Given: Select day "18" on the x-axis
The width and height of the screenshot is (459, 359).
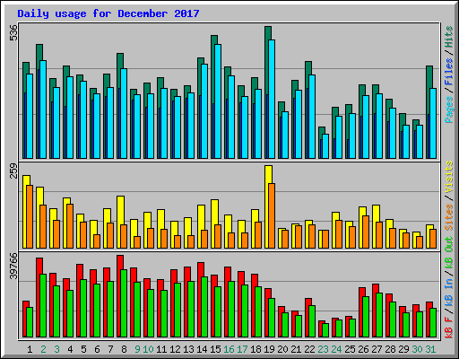Looking at the screenshot, I should point(255,349).
